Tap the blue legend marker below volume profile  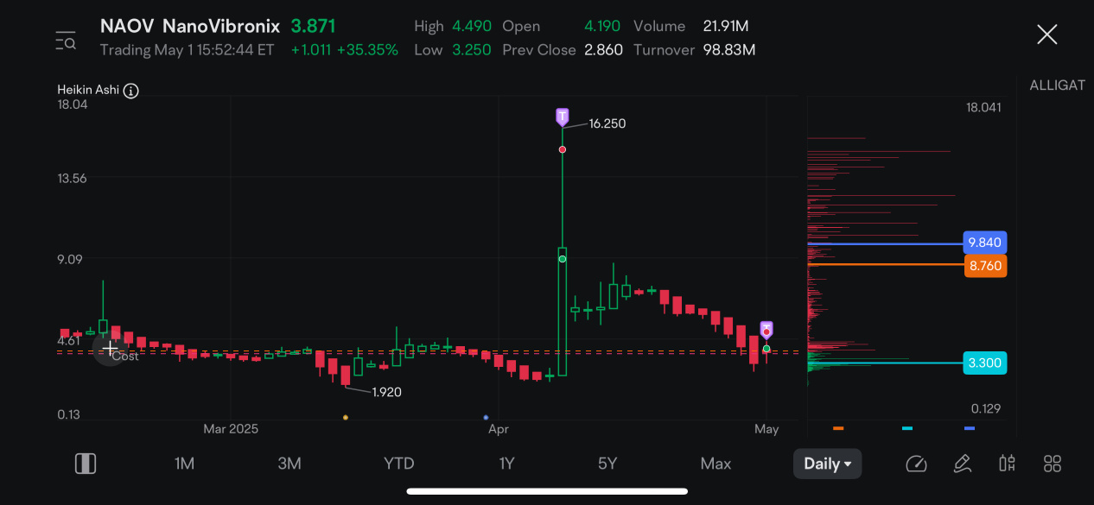(970, 428)
